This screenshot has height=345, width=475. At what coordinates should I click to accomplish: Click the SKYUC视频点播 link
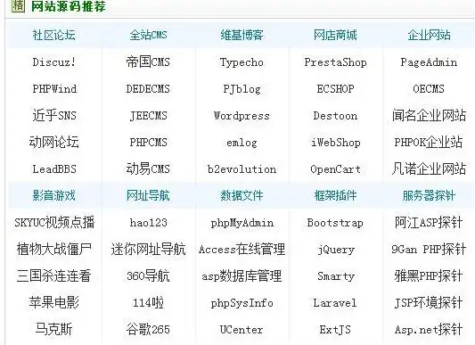click(54, 223)
